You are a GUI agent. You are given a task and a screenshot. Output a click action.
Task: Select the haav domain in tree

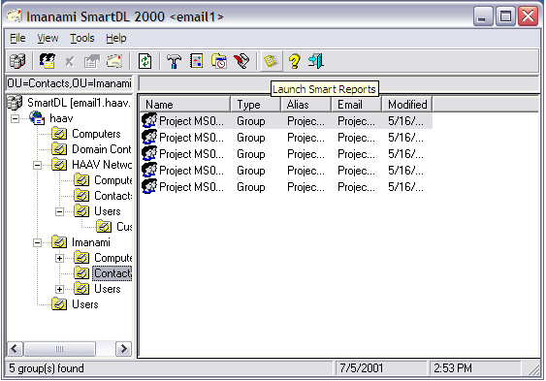click(x=61, y=118)
